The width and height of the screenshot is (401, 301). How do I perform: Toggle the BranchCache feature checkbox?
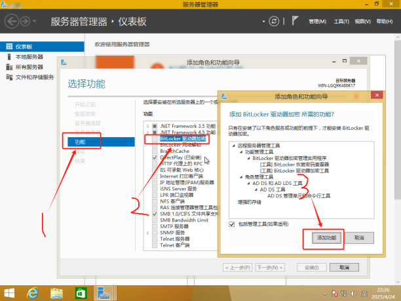155,151
